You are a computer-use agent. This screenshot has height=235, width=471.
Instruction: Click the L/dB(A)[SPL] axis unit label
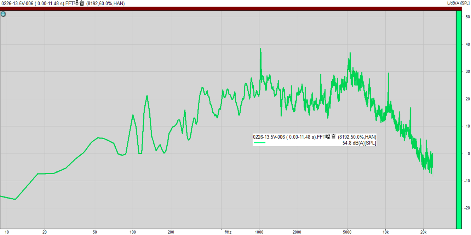(459, 3)
